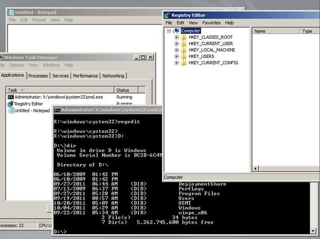Click Computer path in Registry status bar

[x=173, y=177]
